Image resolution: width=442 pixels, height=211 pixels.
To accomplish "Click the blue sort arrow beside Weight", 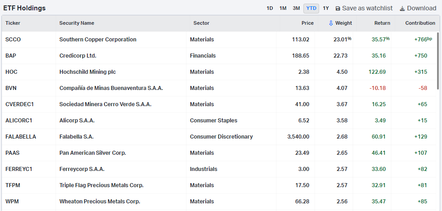I will [331, 23].
